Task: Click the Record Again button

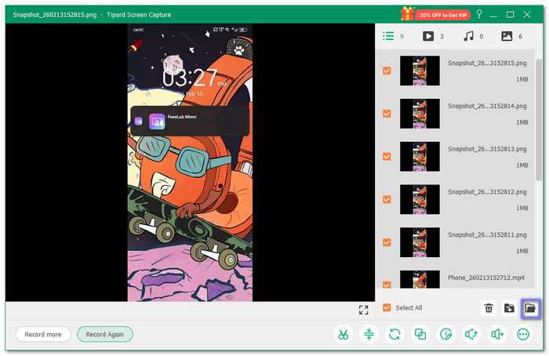Action: click(x=104, y=334)
